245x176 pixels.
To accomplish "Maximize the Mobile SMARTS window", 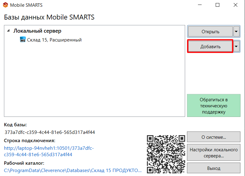I will coord(218,5).
